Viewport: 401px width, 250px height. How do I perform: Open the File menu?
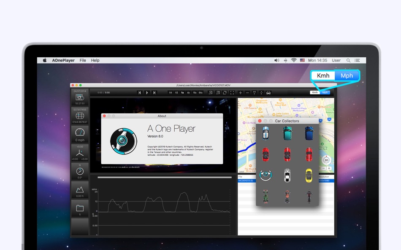point(83,60)
